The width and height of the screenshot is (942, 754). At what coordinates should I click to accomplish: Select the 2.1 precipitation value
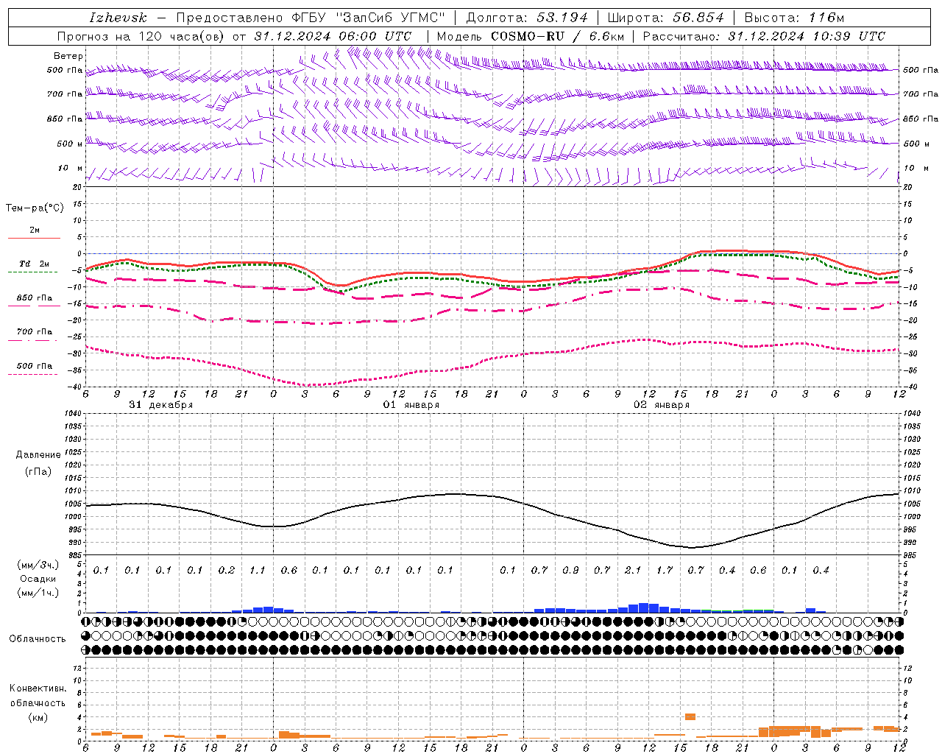point(633,570)
